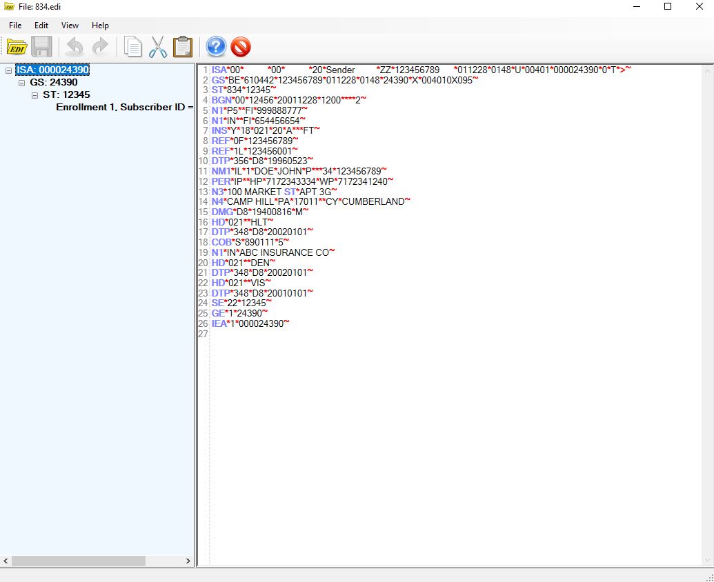Click the GE*1*24390 line
Screen dimensions: 714x582
(x=239, y=313)
